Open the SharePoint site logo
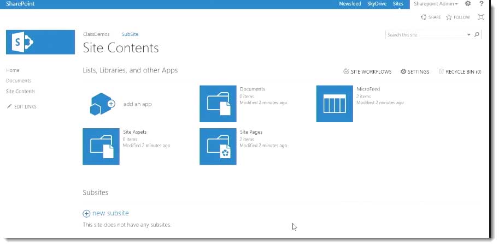This screenshot has height=246, width=499. [40, 42]
